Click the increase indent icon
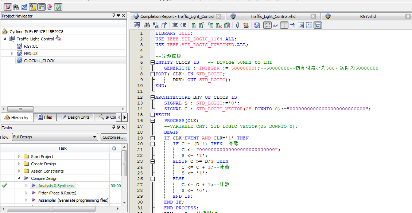The image size is (412, 213). click(175, 25)
